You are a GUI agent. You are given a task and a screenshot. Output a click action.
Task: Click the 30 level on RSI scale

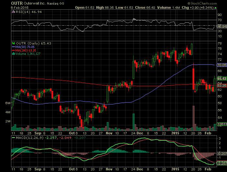[220, 31]
